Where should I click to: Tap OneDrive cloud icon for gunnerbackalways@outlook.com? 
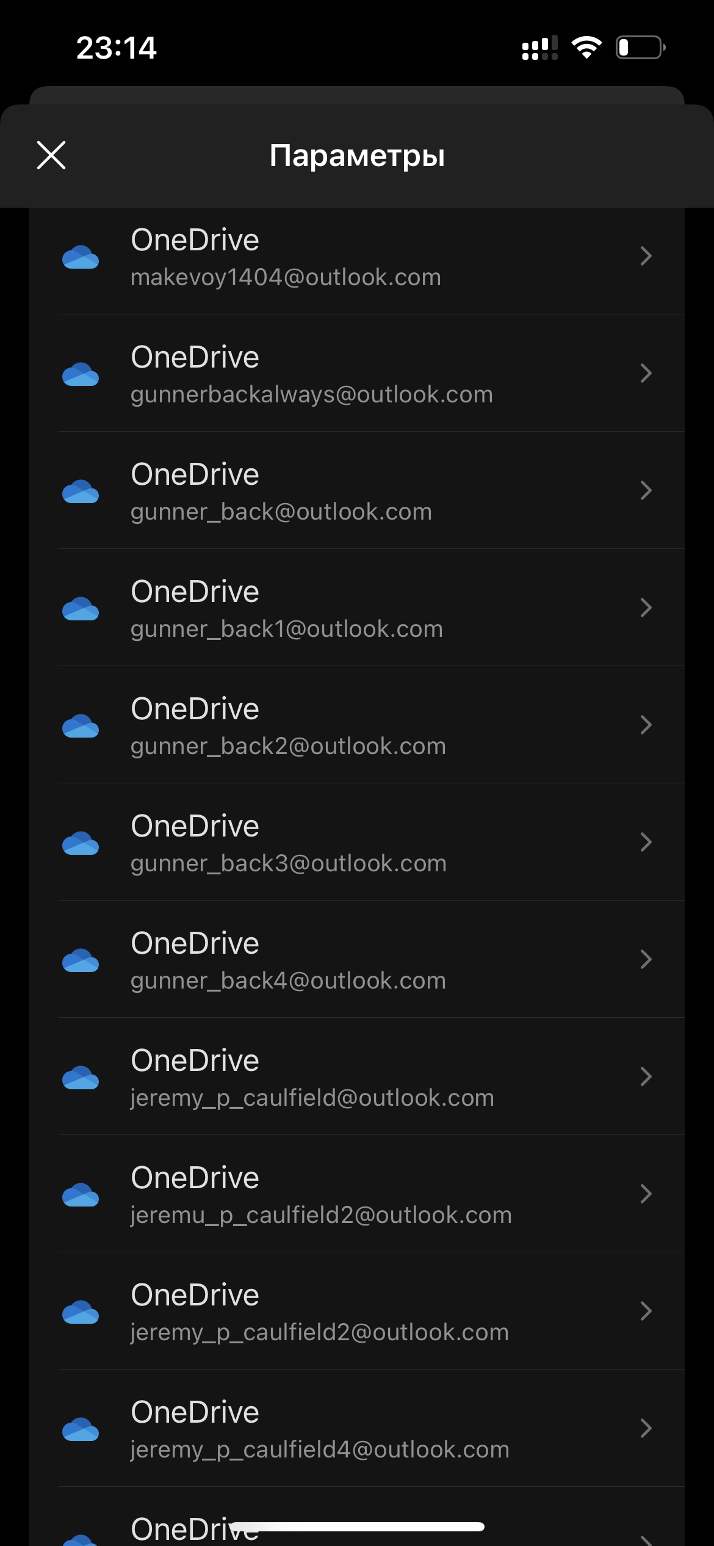tap(81, 374)
